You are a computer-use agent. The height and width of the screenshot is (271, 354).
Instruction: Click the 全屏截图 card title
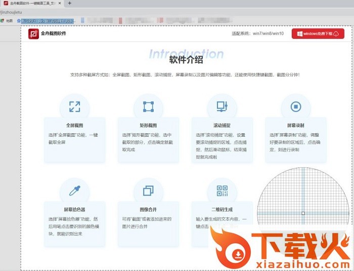(74, 126)
